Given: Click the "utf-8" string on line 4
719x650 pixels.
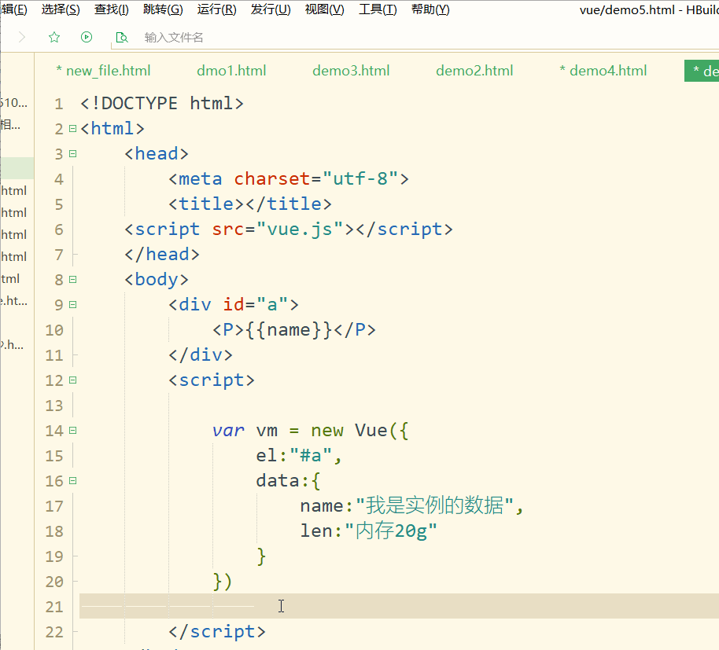Looking at the screenshot, I should 361,178.
